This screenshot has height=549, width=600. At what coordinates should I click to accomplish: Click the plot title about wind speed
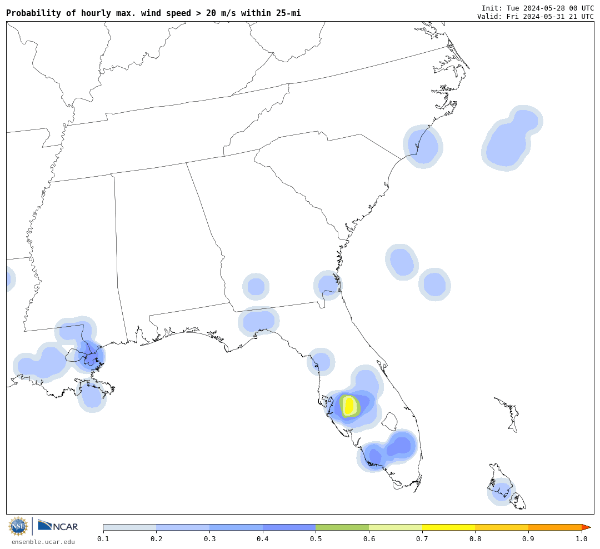(x=153, y=13)
